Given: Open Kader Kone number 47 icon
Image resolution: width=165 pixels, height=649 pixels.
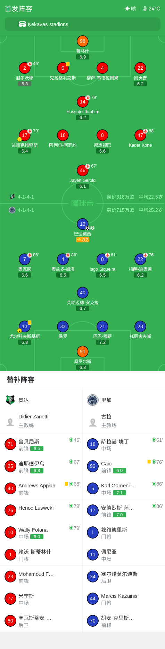Looking at the screenshot, I should [140, 135].
